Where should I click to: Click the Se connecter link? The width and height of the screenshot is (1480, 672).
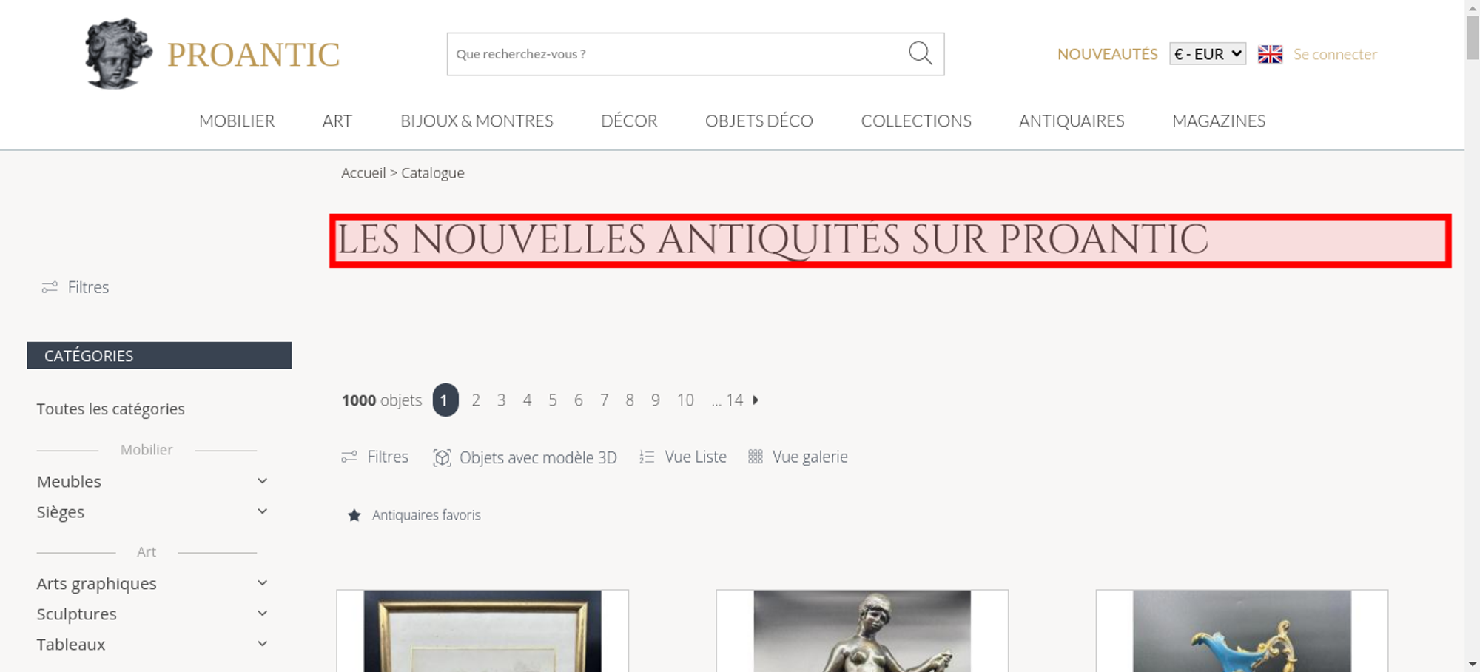(1335, 54)
